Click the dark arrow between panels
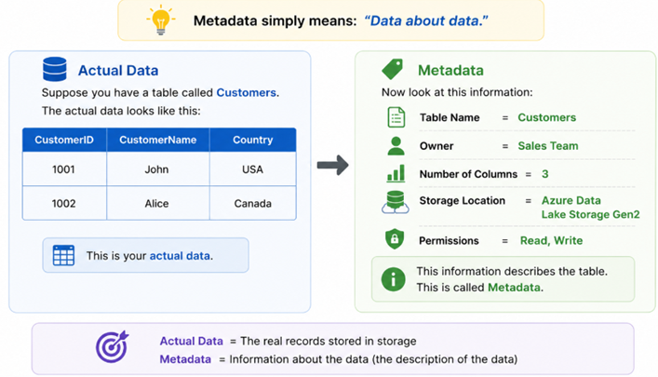Screen dimensions: 658x377 point(333,165)
